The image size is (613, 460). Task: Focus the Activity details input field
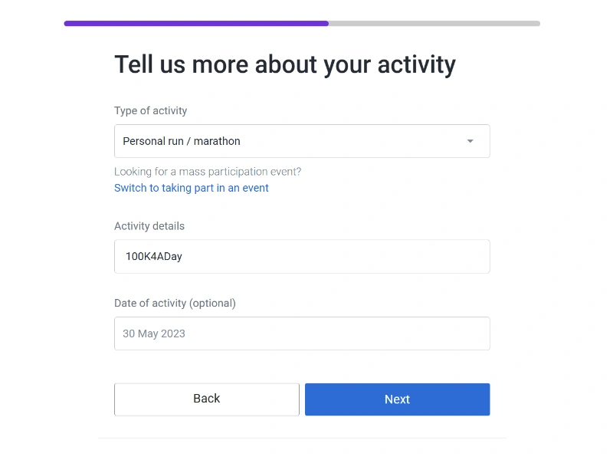click(x=302, y=256)
